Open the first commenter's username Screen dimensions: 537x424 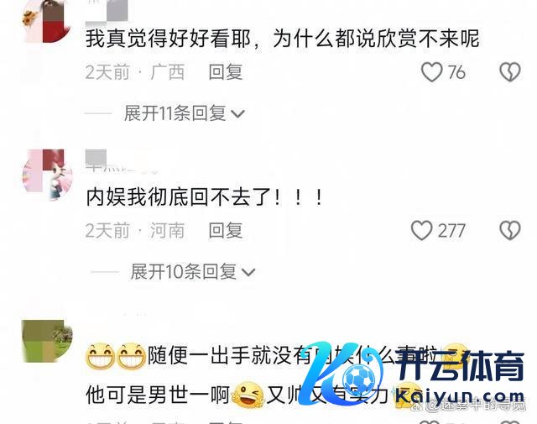point(107,12)
